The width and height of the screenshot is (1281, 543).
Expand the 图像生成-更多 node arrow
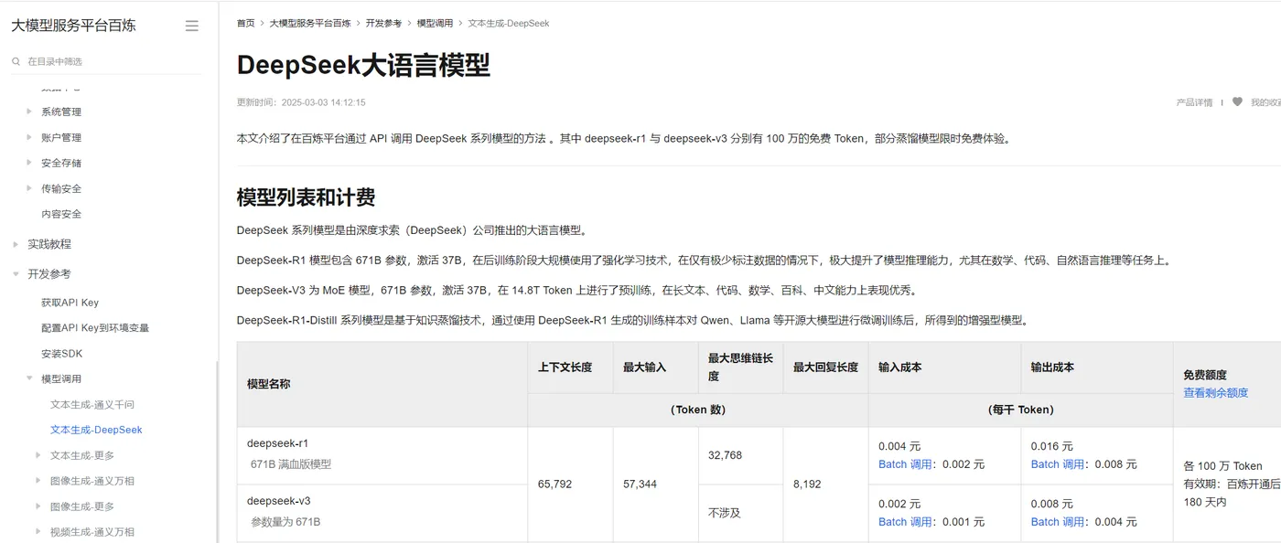(38, 506)
